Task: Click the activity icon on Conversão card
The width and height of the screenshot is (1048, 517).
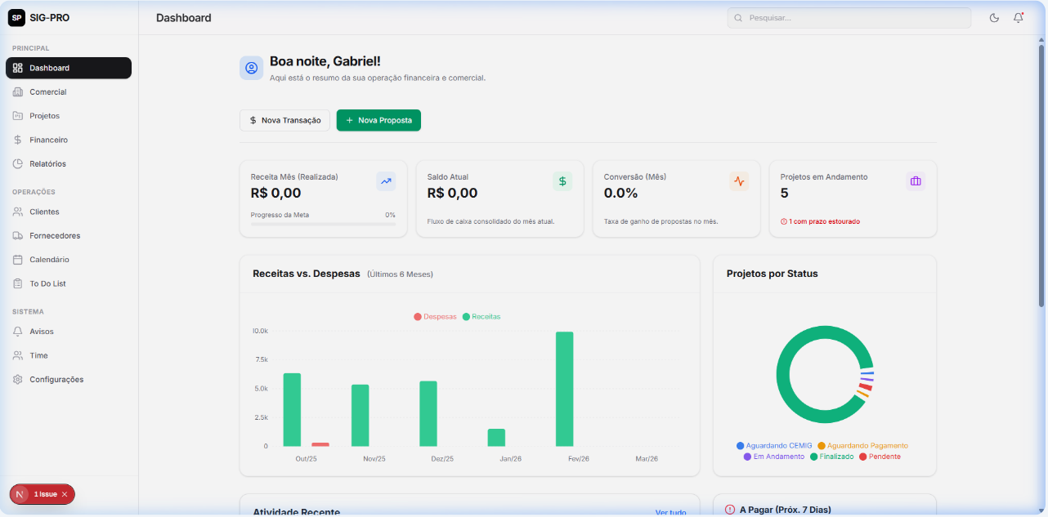Action: [738, 181]
